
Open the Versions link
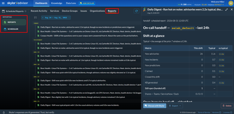click(215, 112)
